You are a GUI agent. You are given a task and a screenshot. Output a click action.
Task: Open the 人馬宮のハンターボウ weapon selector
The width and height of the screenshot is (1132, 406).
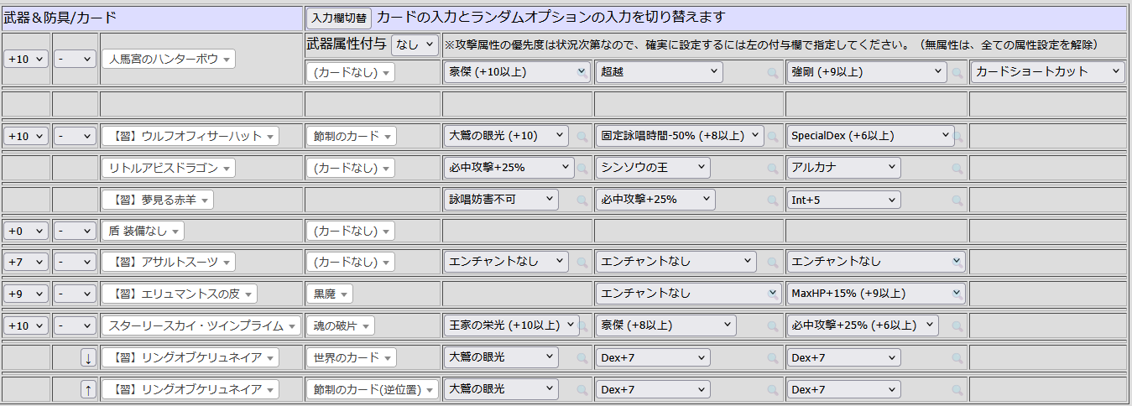pyautogui.click(x=168, y=60)
